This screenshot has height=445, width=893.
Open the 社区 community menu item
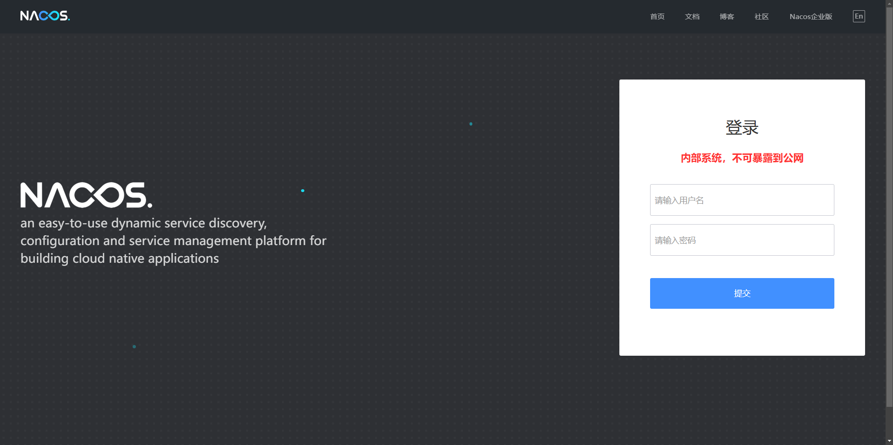click(761, 17)
